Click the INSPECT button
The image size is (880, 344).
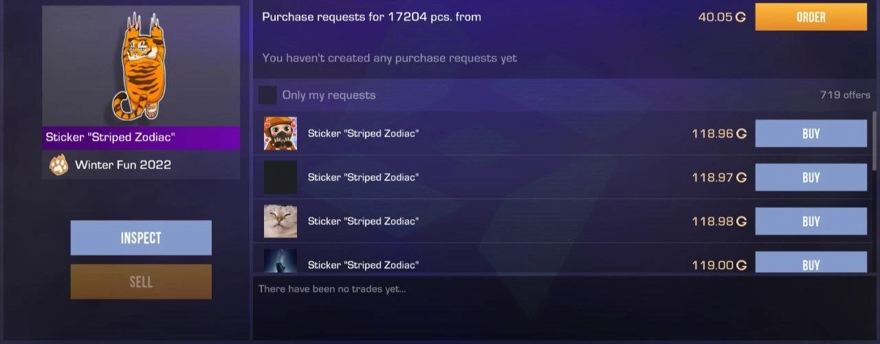pyautogui.click(x=141, y=238)
